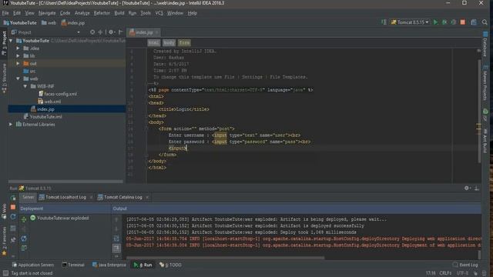Expand the out folder

pos(18,63)
